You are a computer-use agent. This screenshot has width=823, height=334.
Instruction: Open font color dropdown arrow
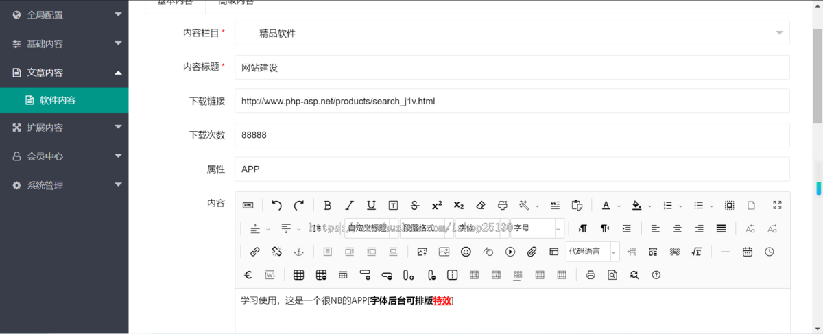(619, 206)
